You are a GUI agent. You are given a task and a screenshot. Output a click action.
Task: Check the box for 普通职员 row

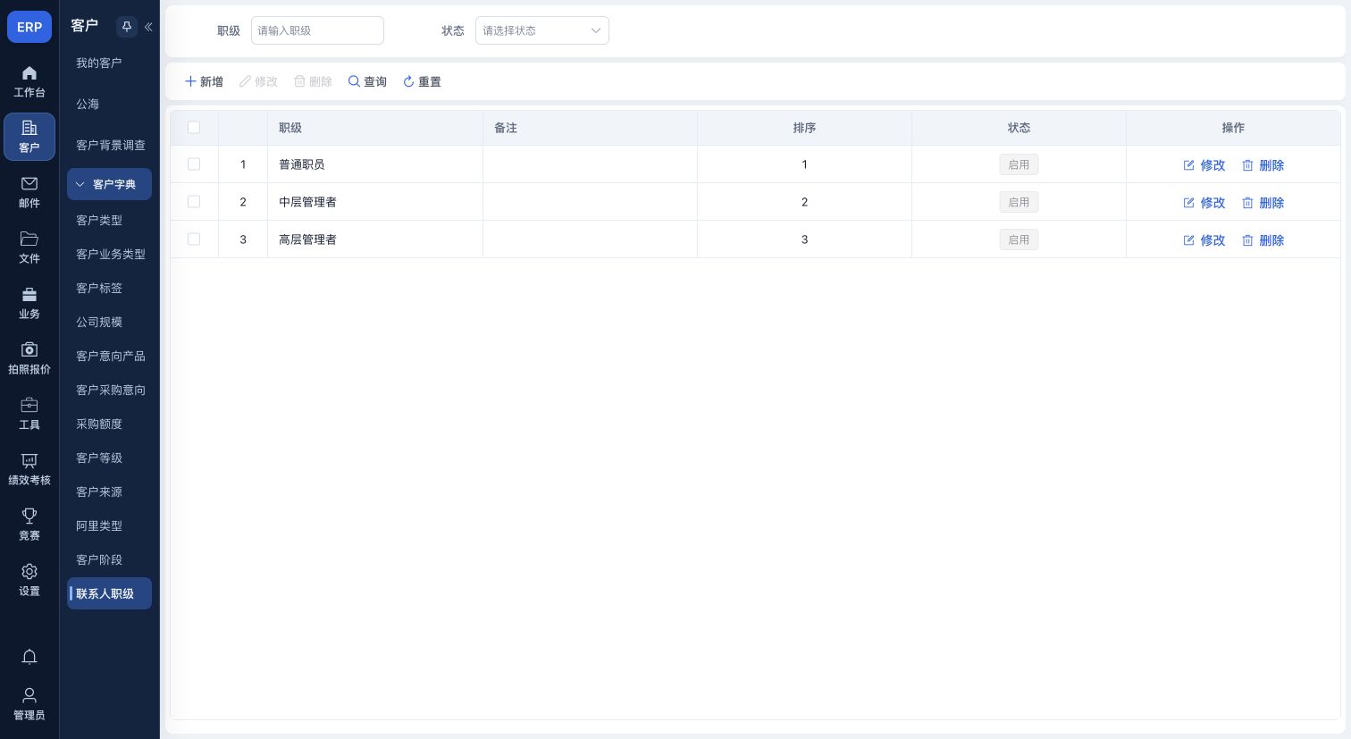click(x=194, y=164)
